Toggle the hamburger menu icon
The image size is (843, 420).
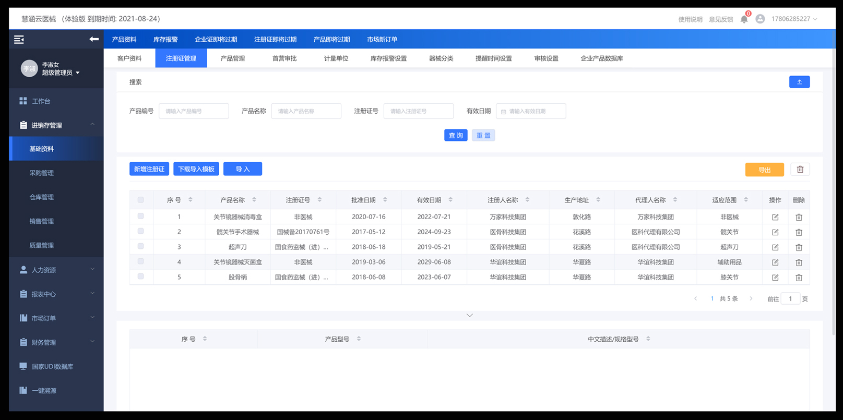[x=19, y=40]
